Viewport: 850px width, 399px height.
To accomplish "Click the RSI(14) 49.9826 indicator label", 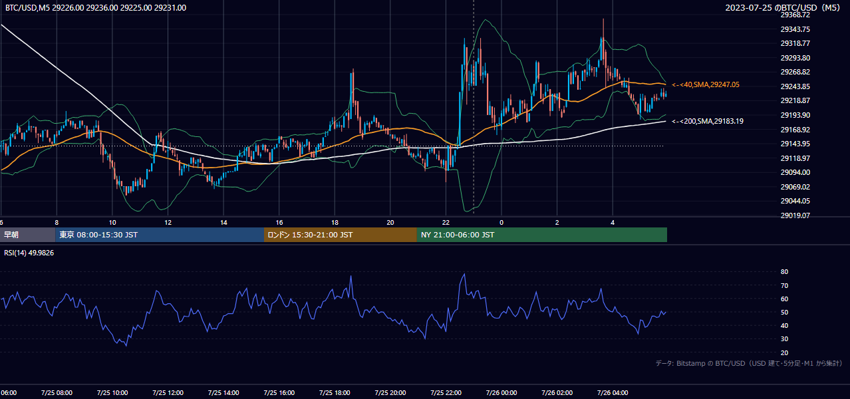I will point(29,253).
